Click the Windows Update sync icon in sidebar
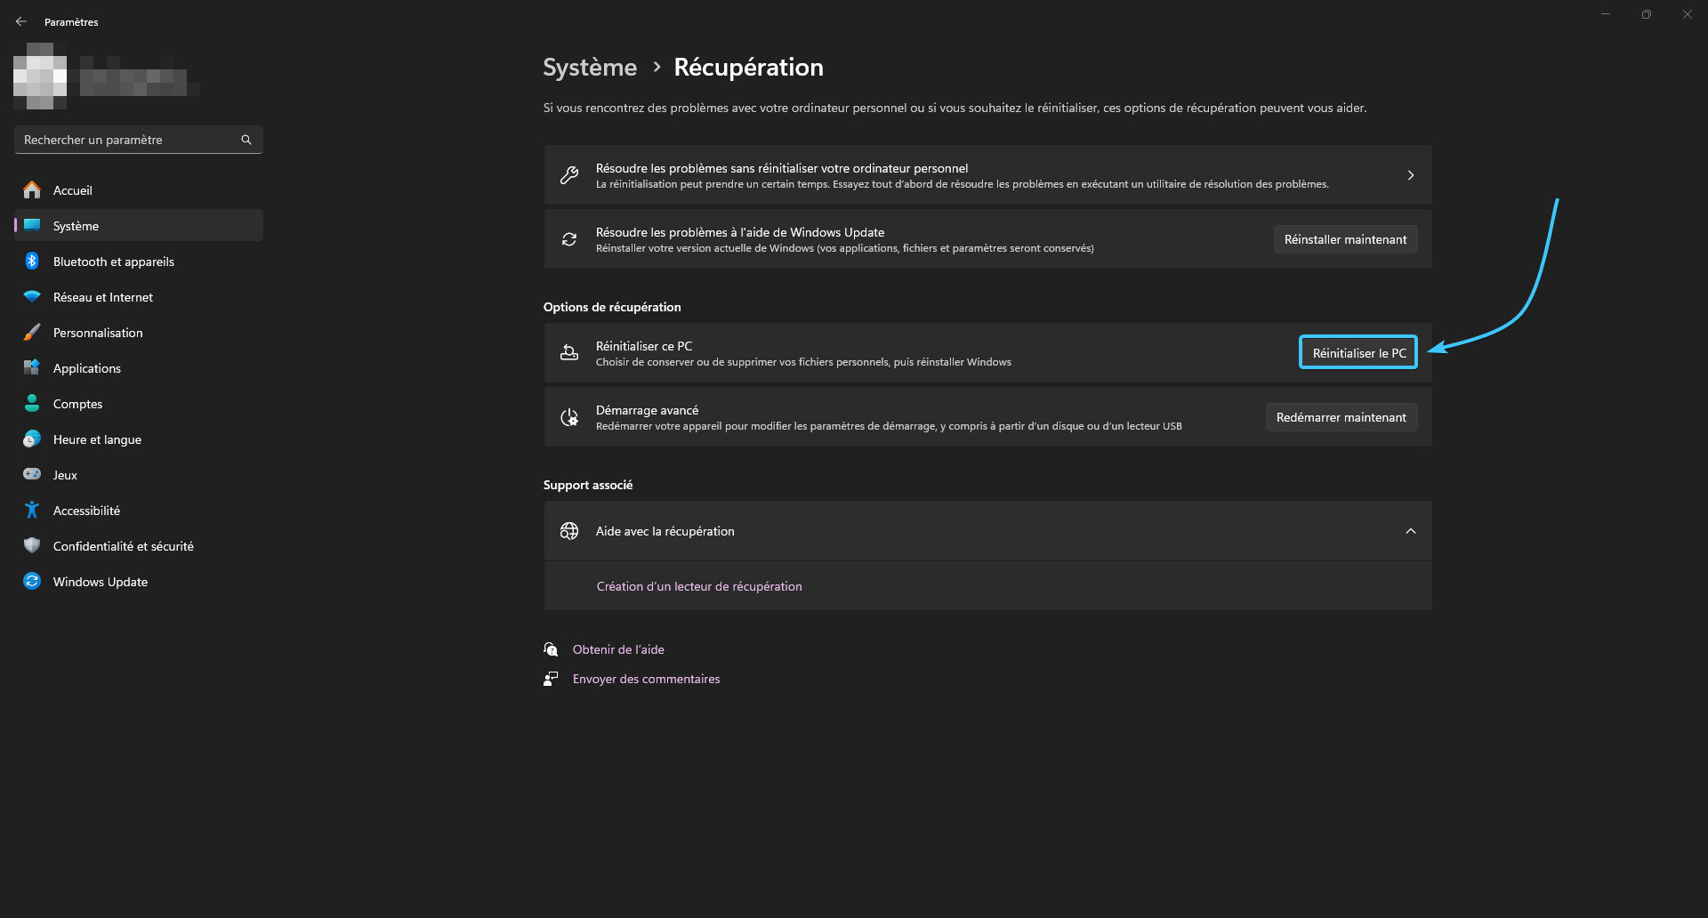The image size is (1708, 918). click(x=32, y=582)
